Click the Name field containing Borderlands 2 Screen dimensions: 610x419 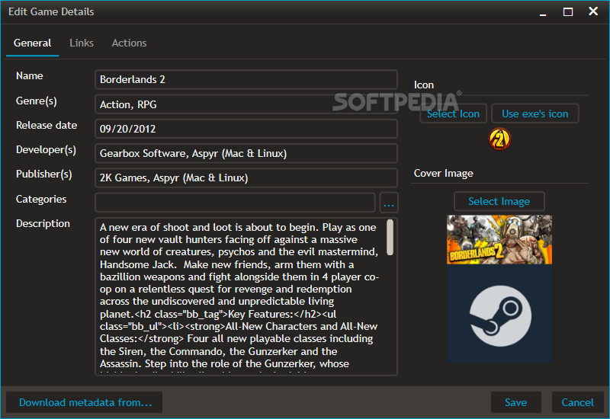pyautogui.click(x=246, y=80)
